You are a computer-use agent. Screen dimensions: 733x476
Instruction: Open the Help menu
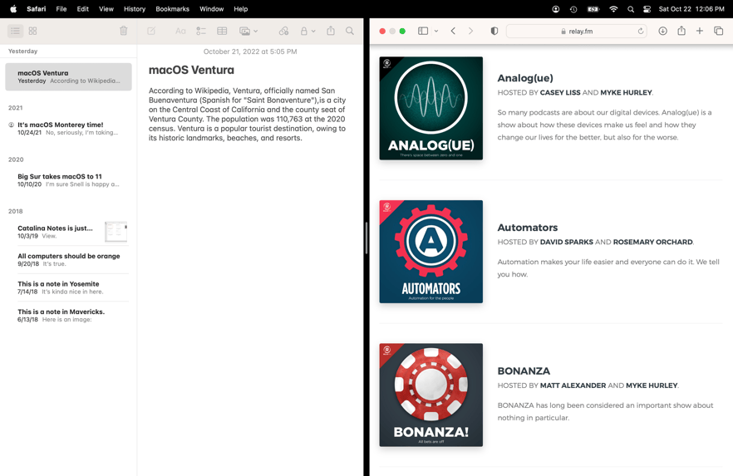point(241,9)
